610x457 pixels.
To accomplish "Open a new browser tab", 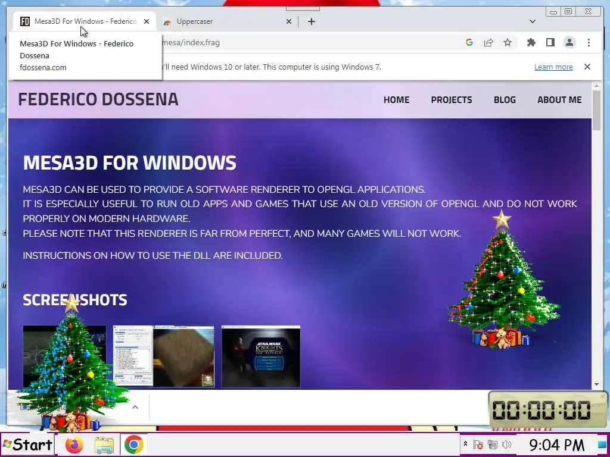I will pos(311,21).
